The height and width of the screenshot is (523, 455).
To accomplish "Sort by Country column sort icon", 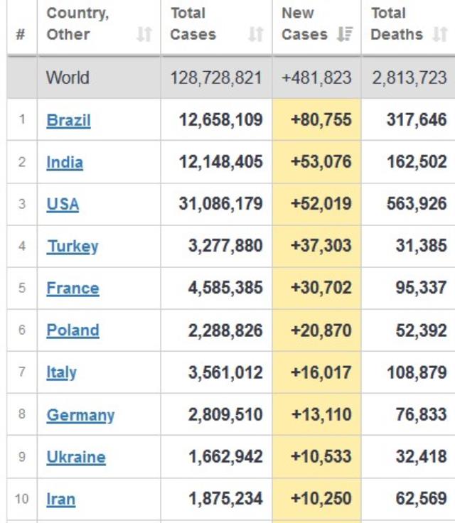I will click(x=144, y=34).
